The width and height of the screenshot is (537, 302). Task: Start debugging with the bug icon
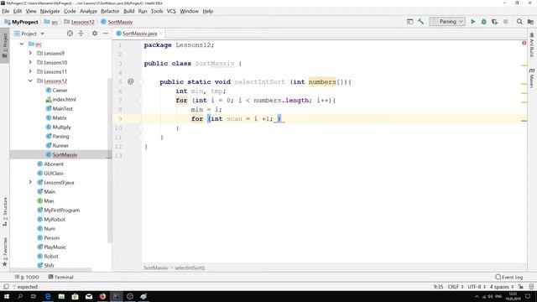(483, 22)
